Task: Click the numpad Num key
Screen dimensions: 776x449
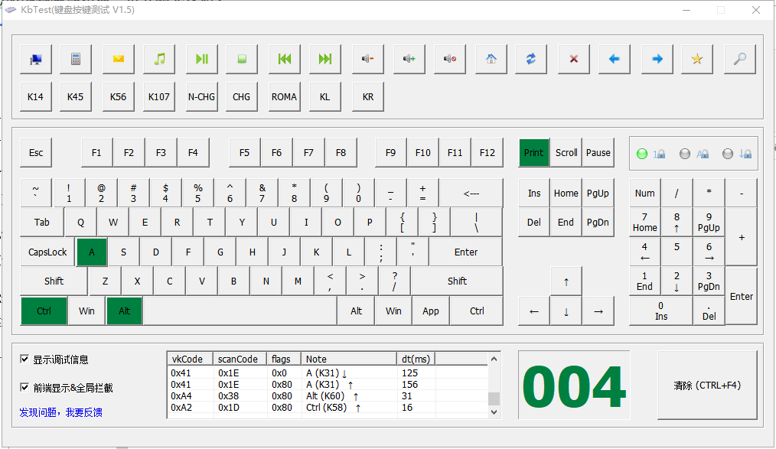Action: click(644, 194)
